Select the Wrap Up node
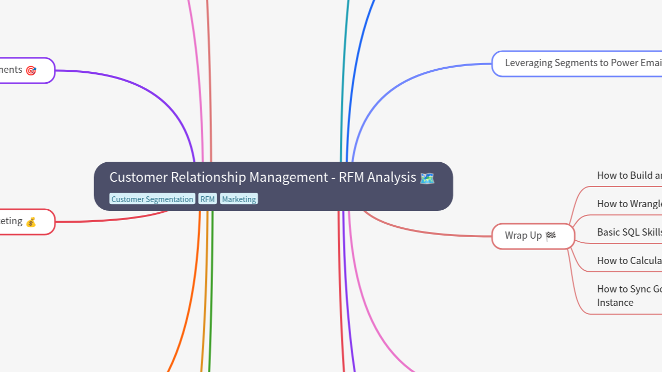The height and width of the screenshot is (372, 662). click(x=533, y=236)
